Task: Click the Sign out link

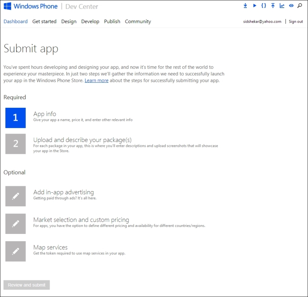Action: (x=296, y=22)
